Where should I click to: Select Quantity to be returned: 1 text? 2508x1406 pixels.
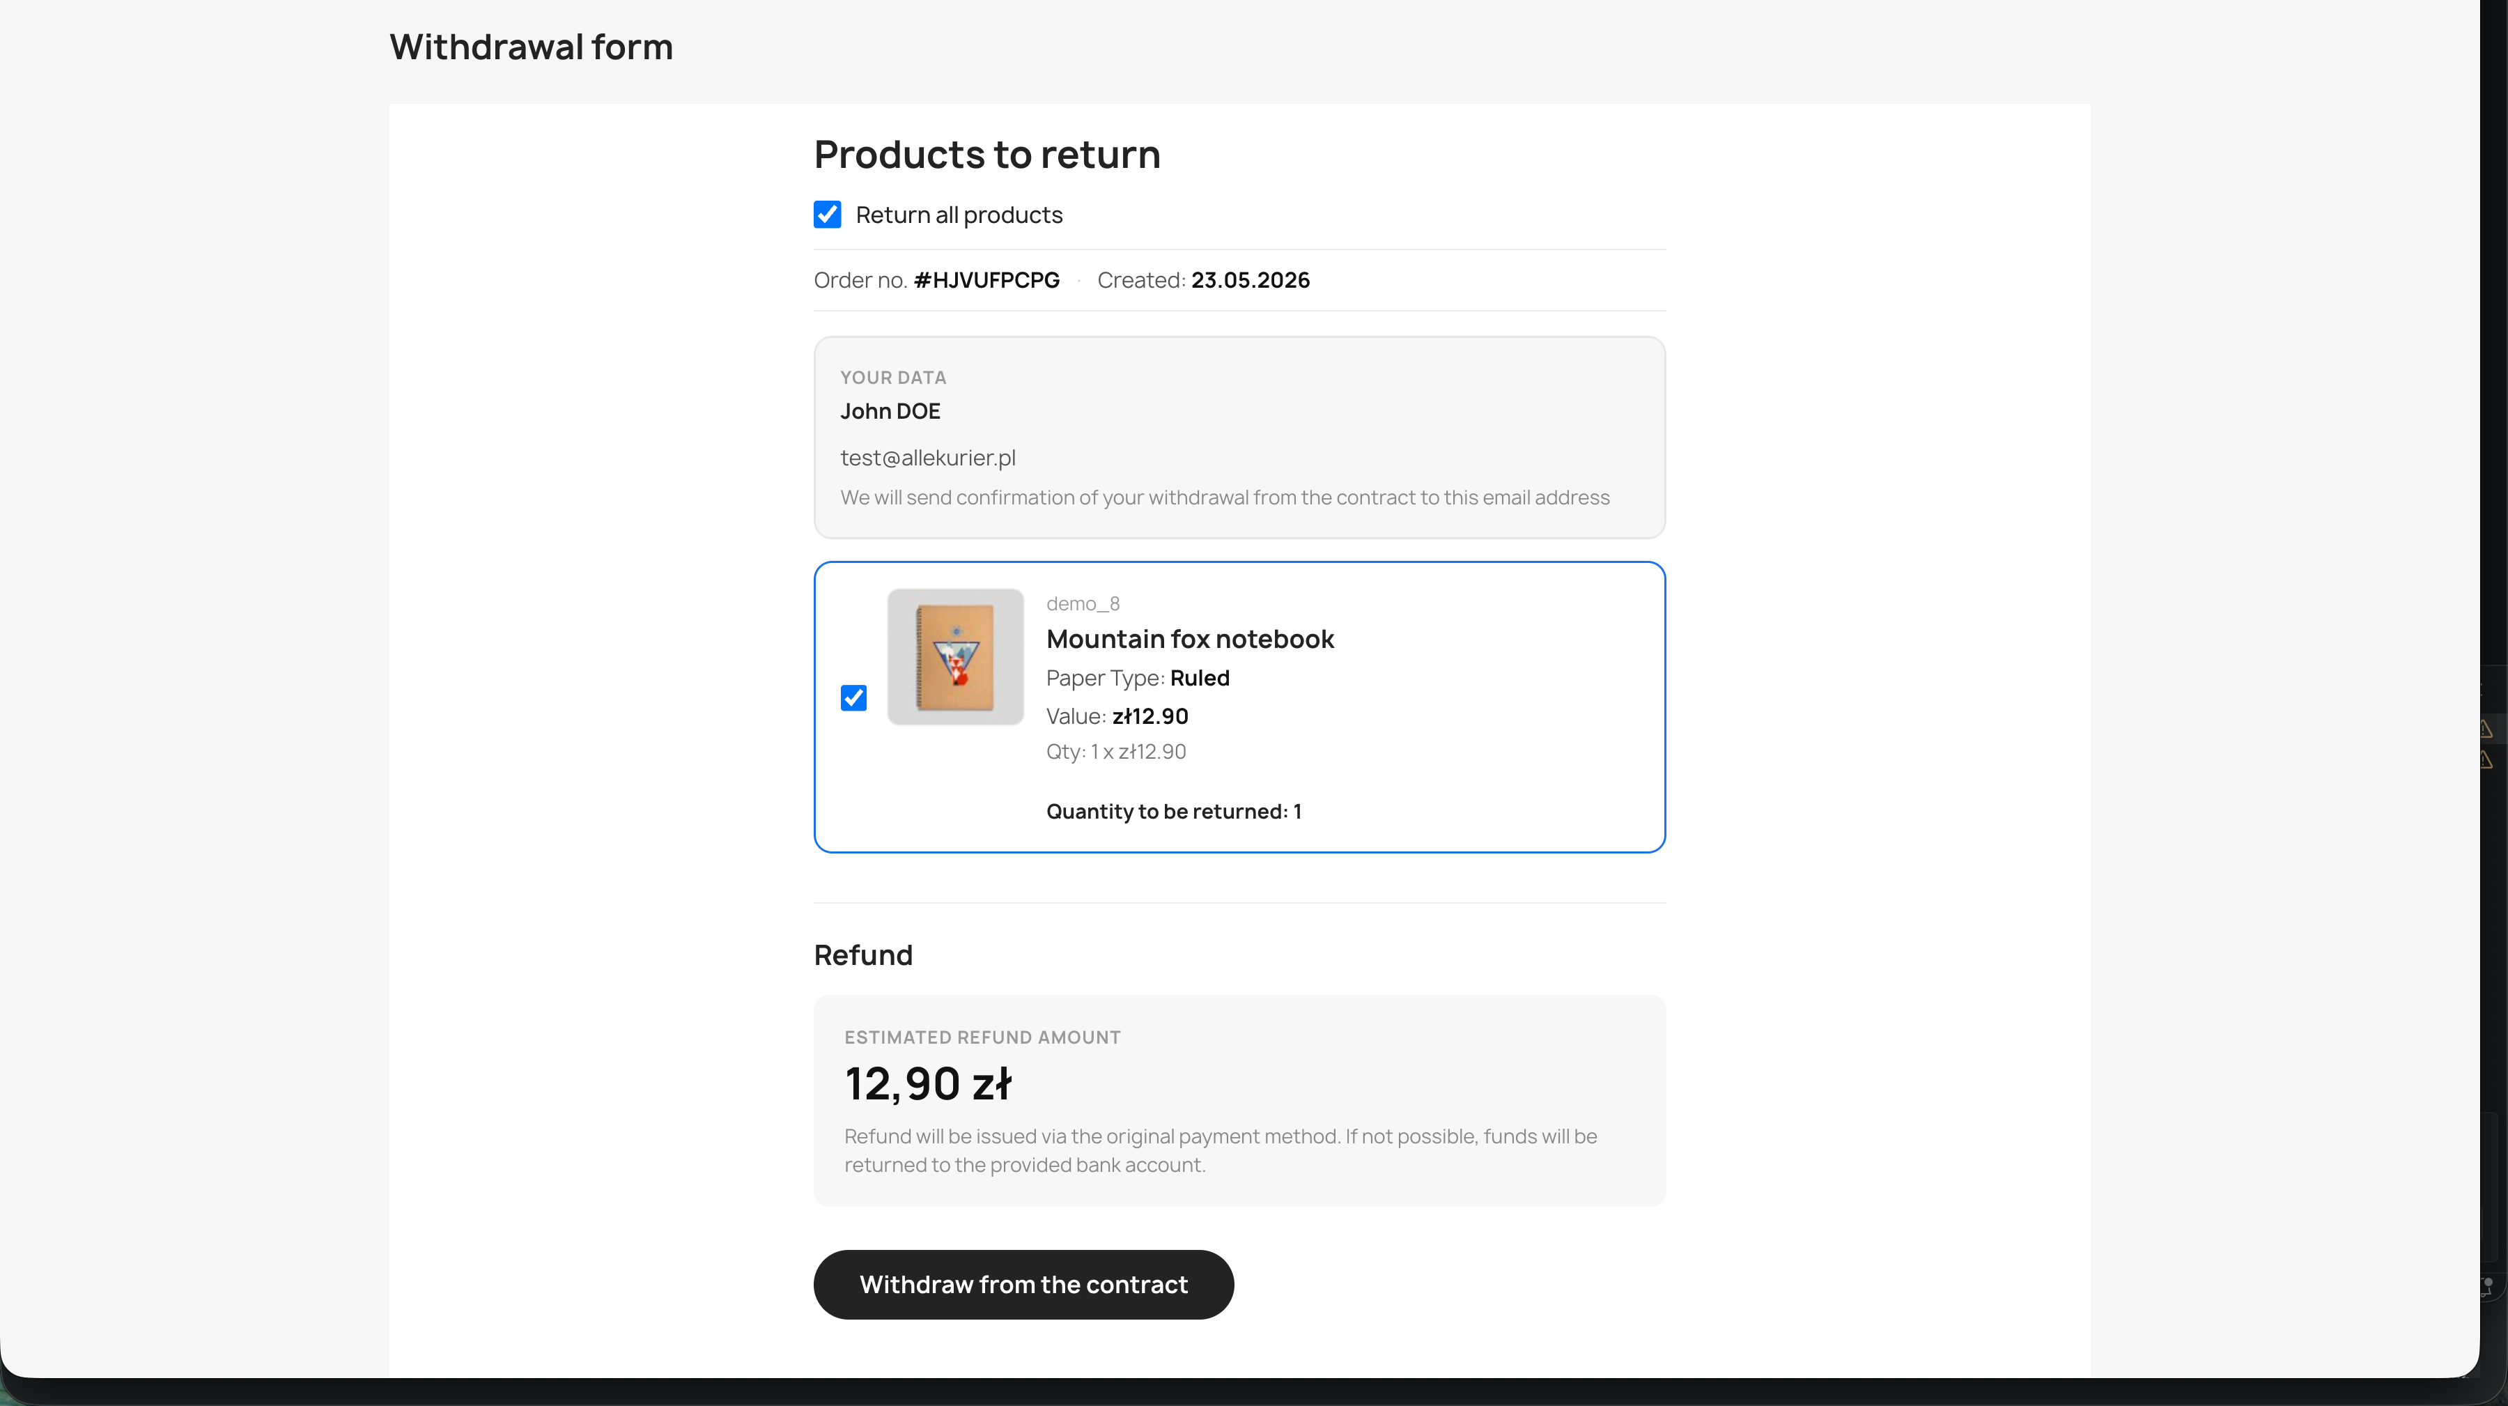(x=1173, y=811)
